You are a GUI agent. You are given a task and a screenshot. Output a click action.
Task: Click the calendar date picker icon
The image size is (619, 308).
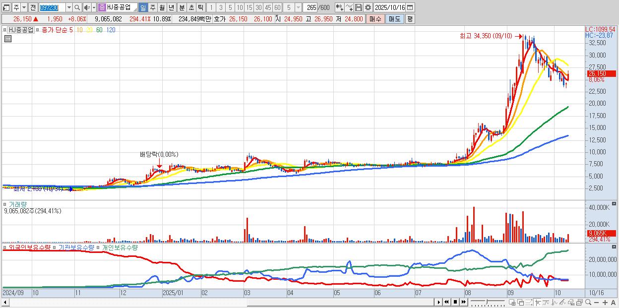point(410,7)
